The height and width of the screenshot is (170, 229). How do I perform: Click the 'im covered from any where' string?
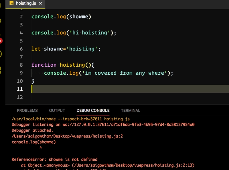pos(125,73)
